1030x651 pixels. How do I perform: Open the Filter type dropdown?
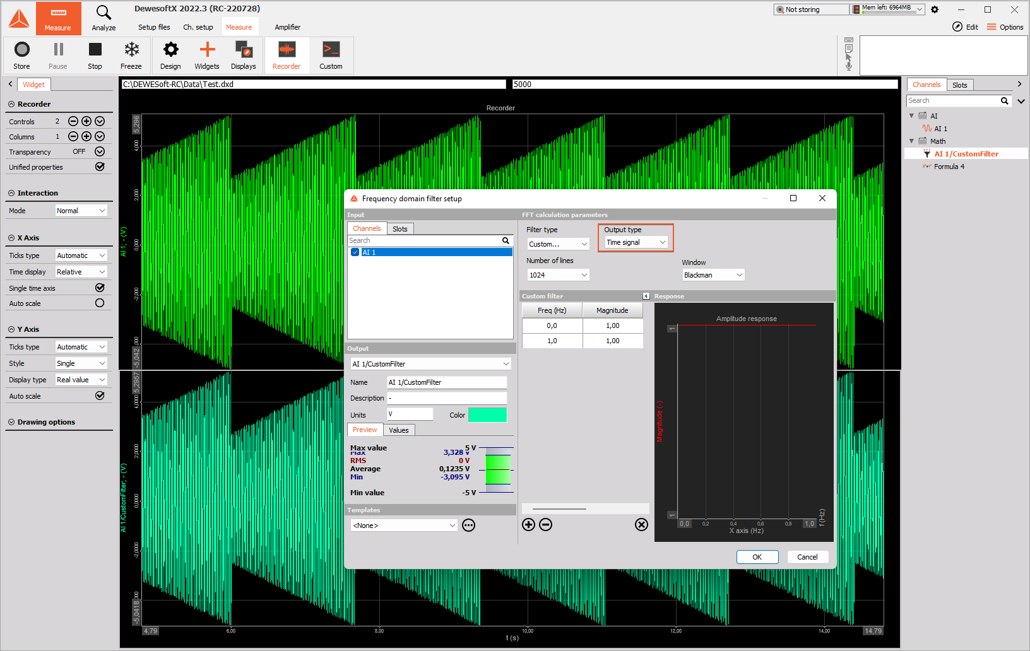559,244
